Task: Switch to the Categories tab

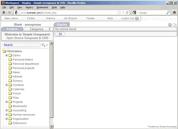Action: (37, 29)
